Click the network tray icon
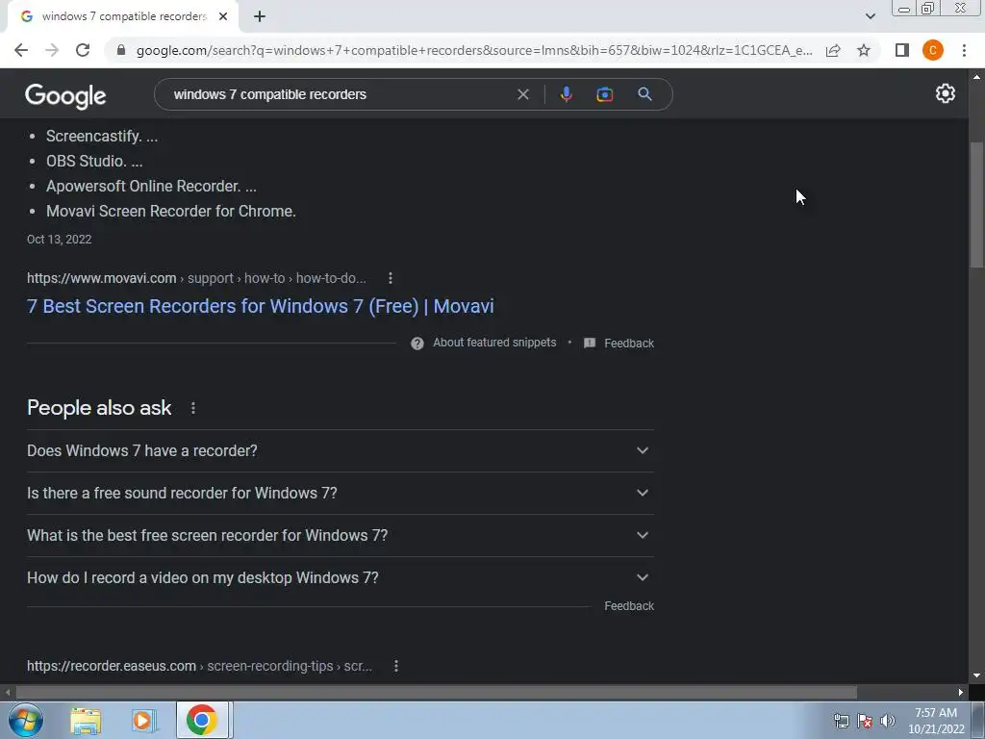 [x=841, y=721]
